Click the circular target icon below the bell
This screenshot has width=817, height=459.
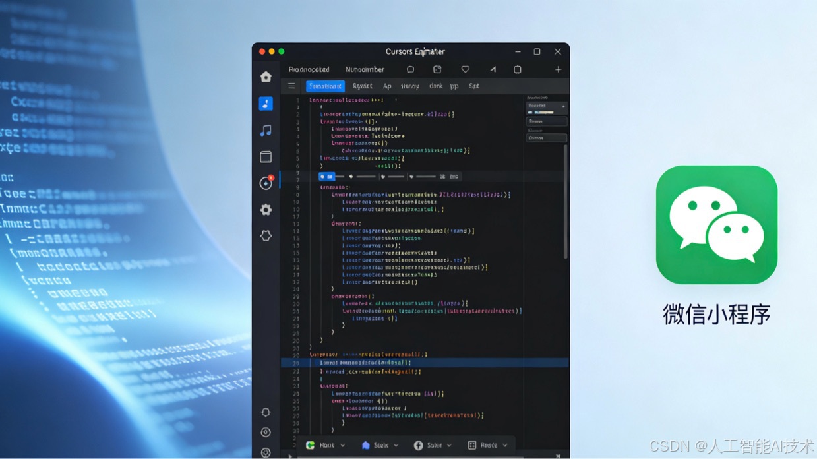point(266,433)
